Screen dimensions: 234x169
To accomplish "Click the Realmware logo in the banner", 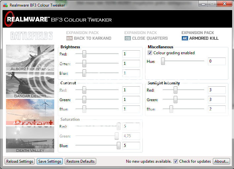I will click(x=26, y=19).
